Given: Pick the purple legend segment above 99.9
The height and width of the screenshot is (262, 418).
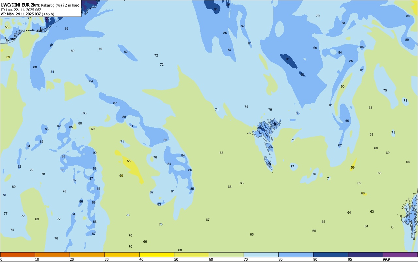Looking at the screenshot, I should click(x=400, y=254).
